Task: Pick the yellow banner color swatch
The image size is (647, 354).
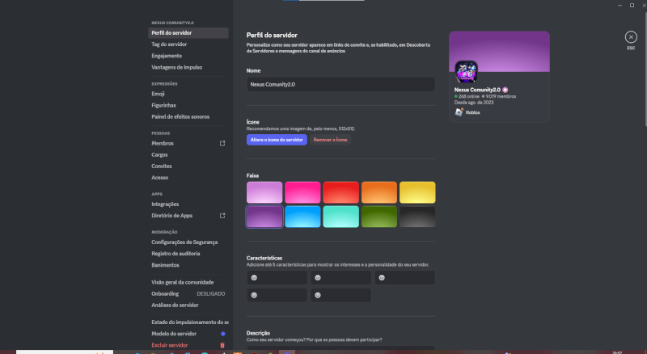Action: 417,192
